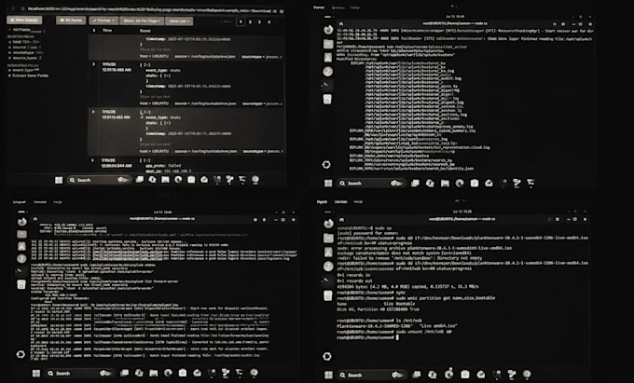Open terminal search icon in bottom-left VM
Viewport: 634px width, 383px height.
(x=255, y=219)
